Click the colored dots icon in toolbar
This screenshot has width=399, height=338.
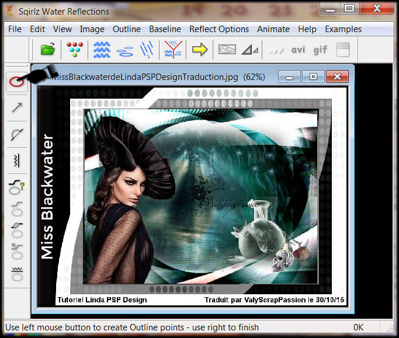coord(75,50)
